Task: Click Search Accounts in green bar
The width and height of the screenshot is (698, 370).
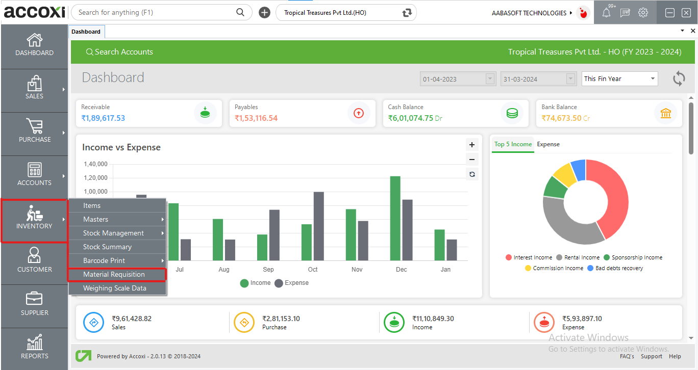Action: pos(119,52)
